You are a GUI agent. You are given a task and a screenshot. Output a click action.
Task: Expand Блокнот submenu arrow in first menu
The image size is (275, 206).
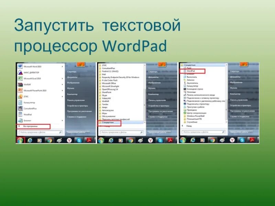[62, 121]
